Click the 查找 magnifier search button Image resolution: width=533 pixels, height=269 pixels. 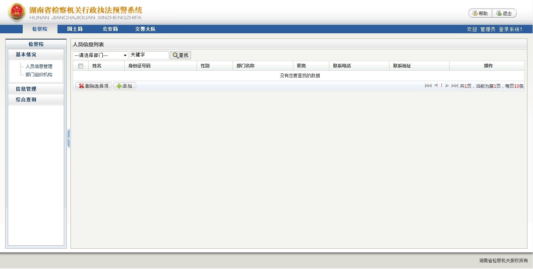tap(180, 55)
